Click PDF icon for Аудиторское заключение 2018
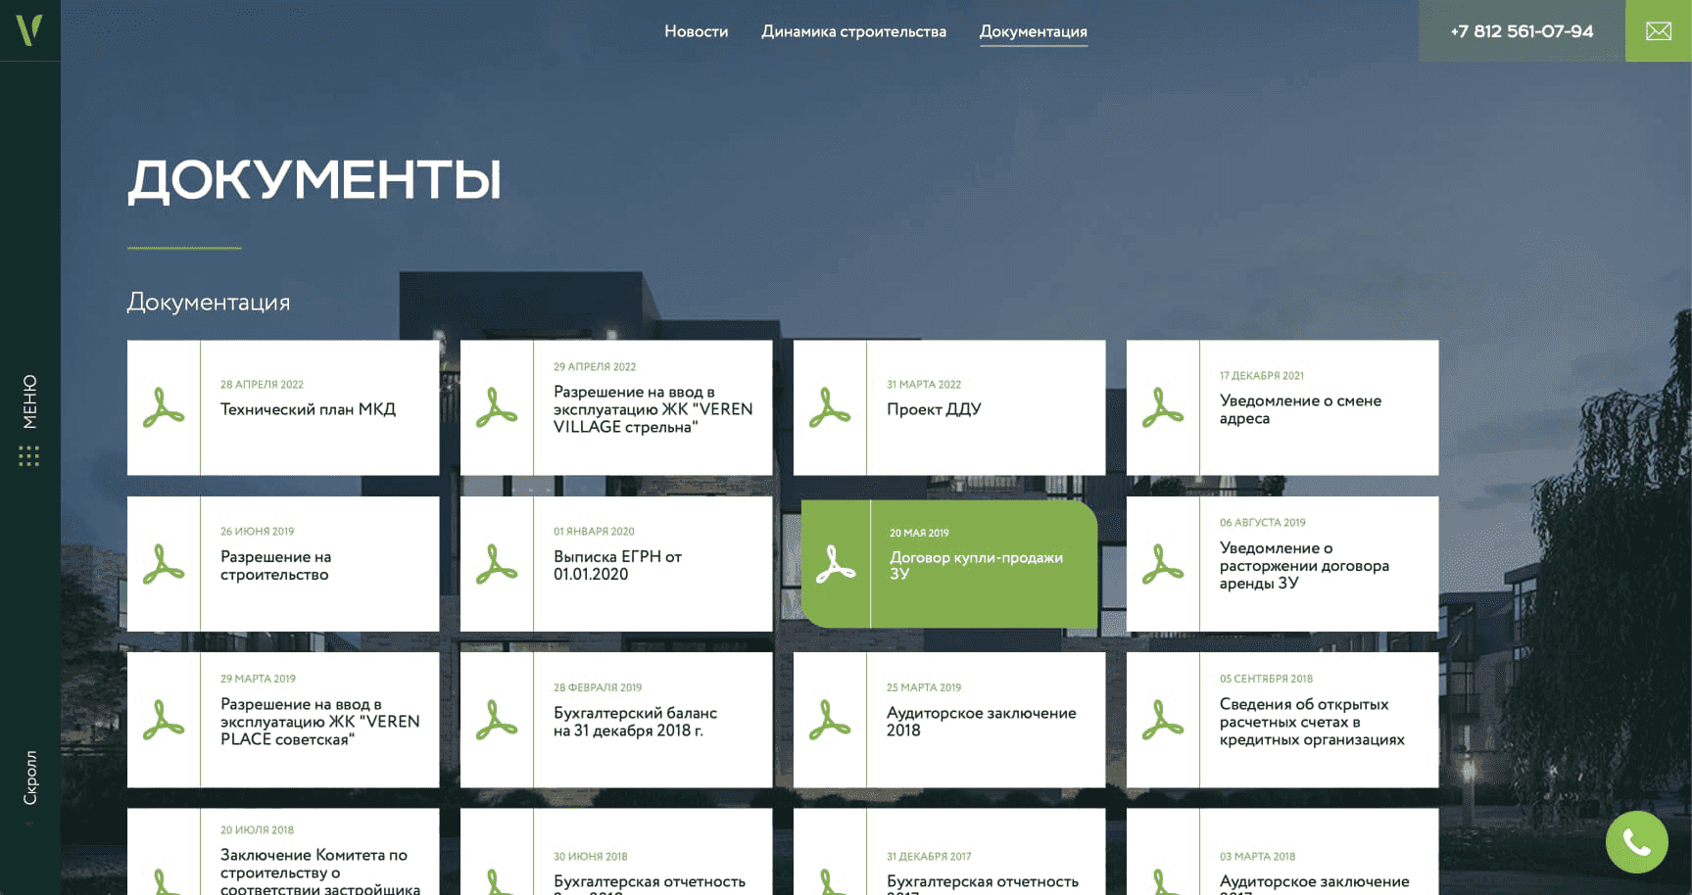This screenshot has height=895, width=1692. pos(830,720)
